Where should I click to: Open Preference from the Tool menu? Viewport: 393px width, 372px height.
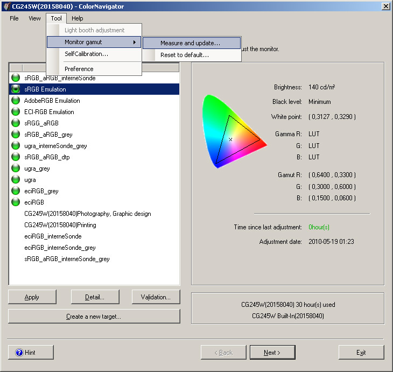[x=94, y=69]
